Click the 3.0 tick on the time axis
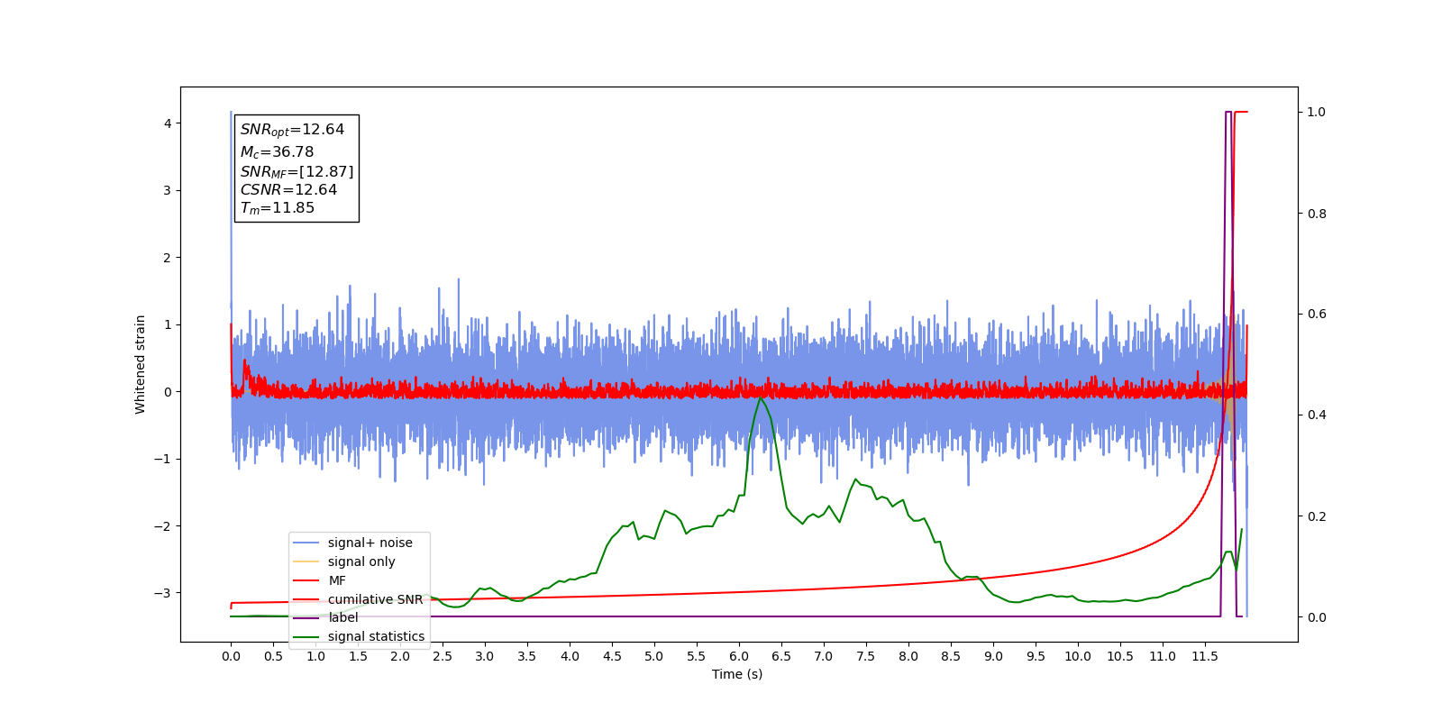 tap(485, 656)
